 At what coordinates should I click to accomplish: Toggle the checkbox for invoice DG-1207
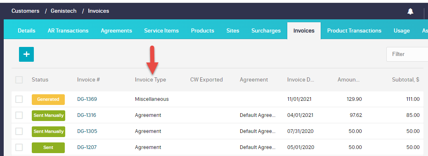[x=19, y=147]
